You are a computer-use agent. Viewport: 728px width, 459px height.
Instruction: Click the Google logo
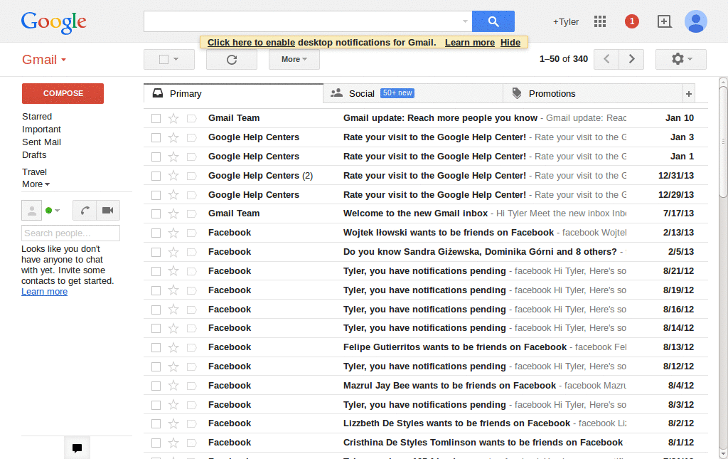point(53,22)
